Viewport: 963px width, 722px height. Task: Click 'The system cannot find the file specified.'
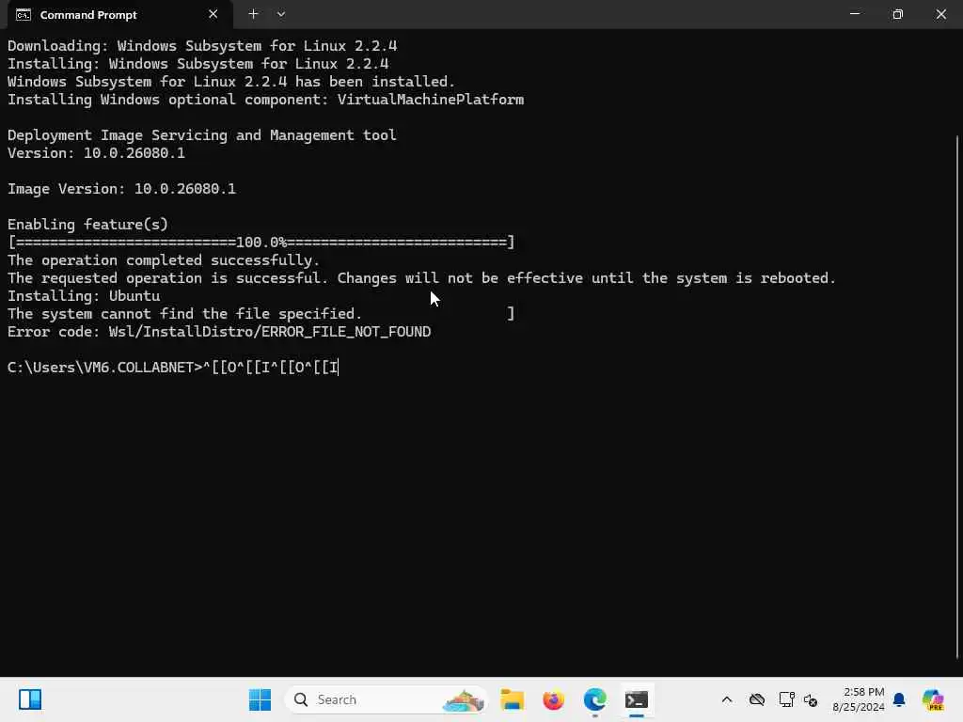185,314
